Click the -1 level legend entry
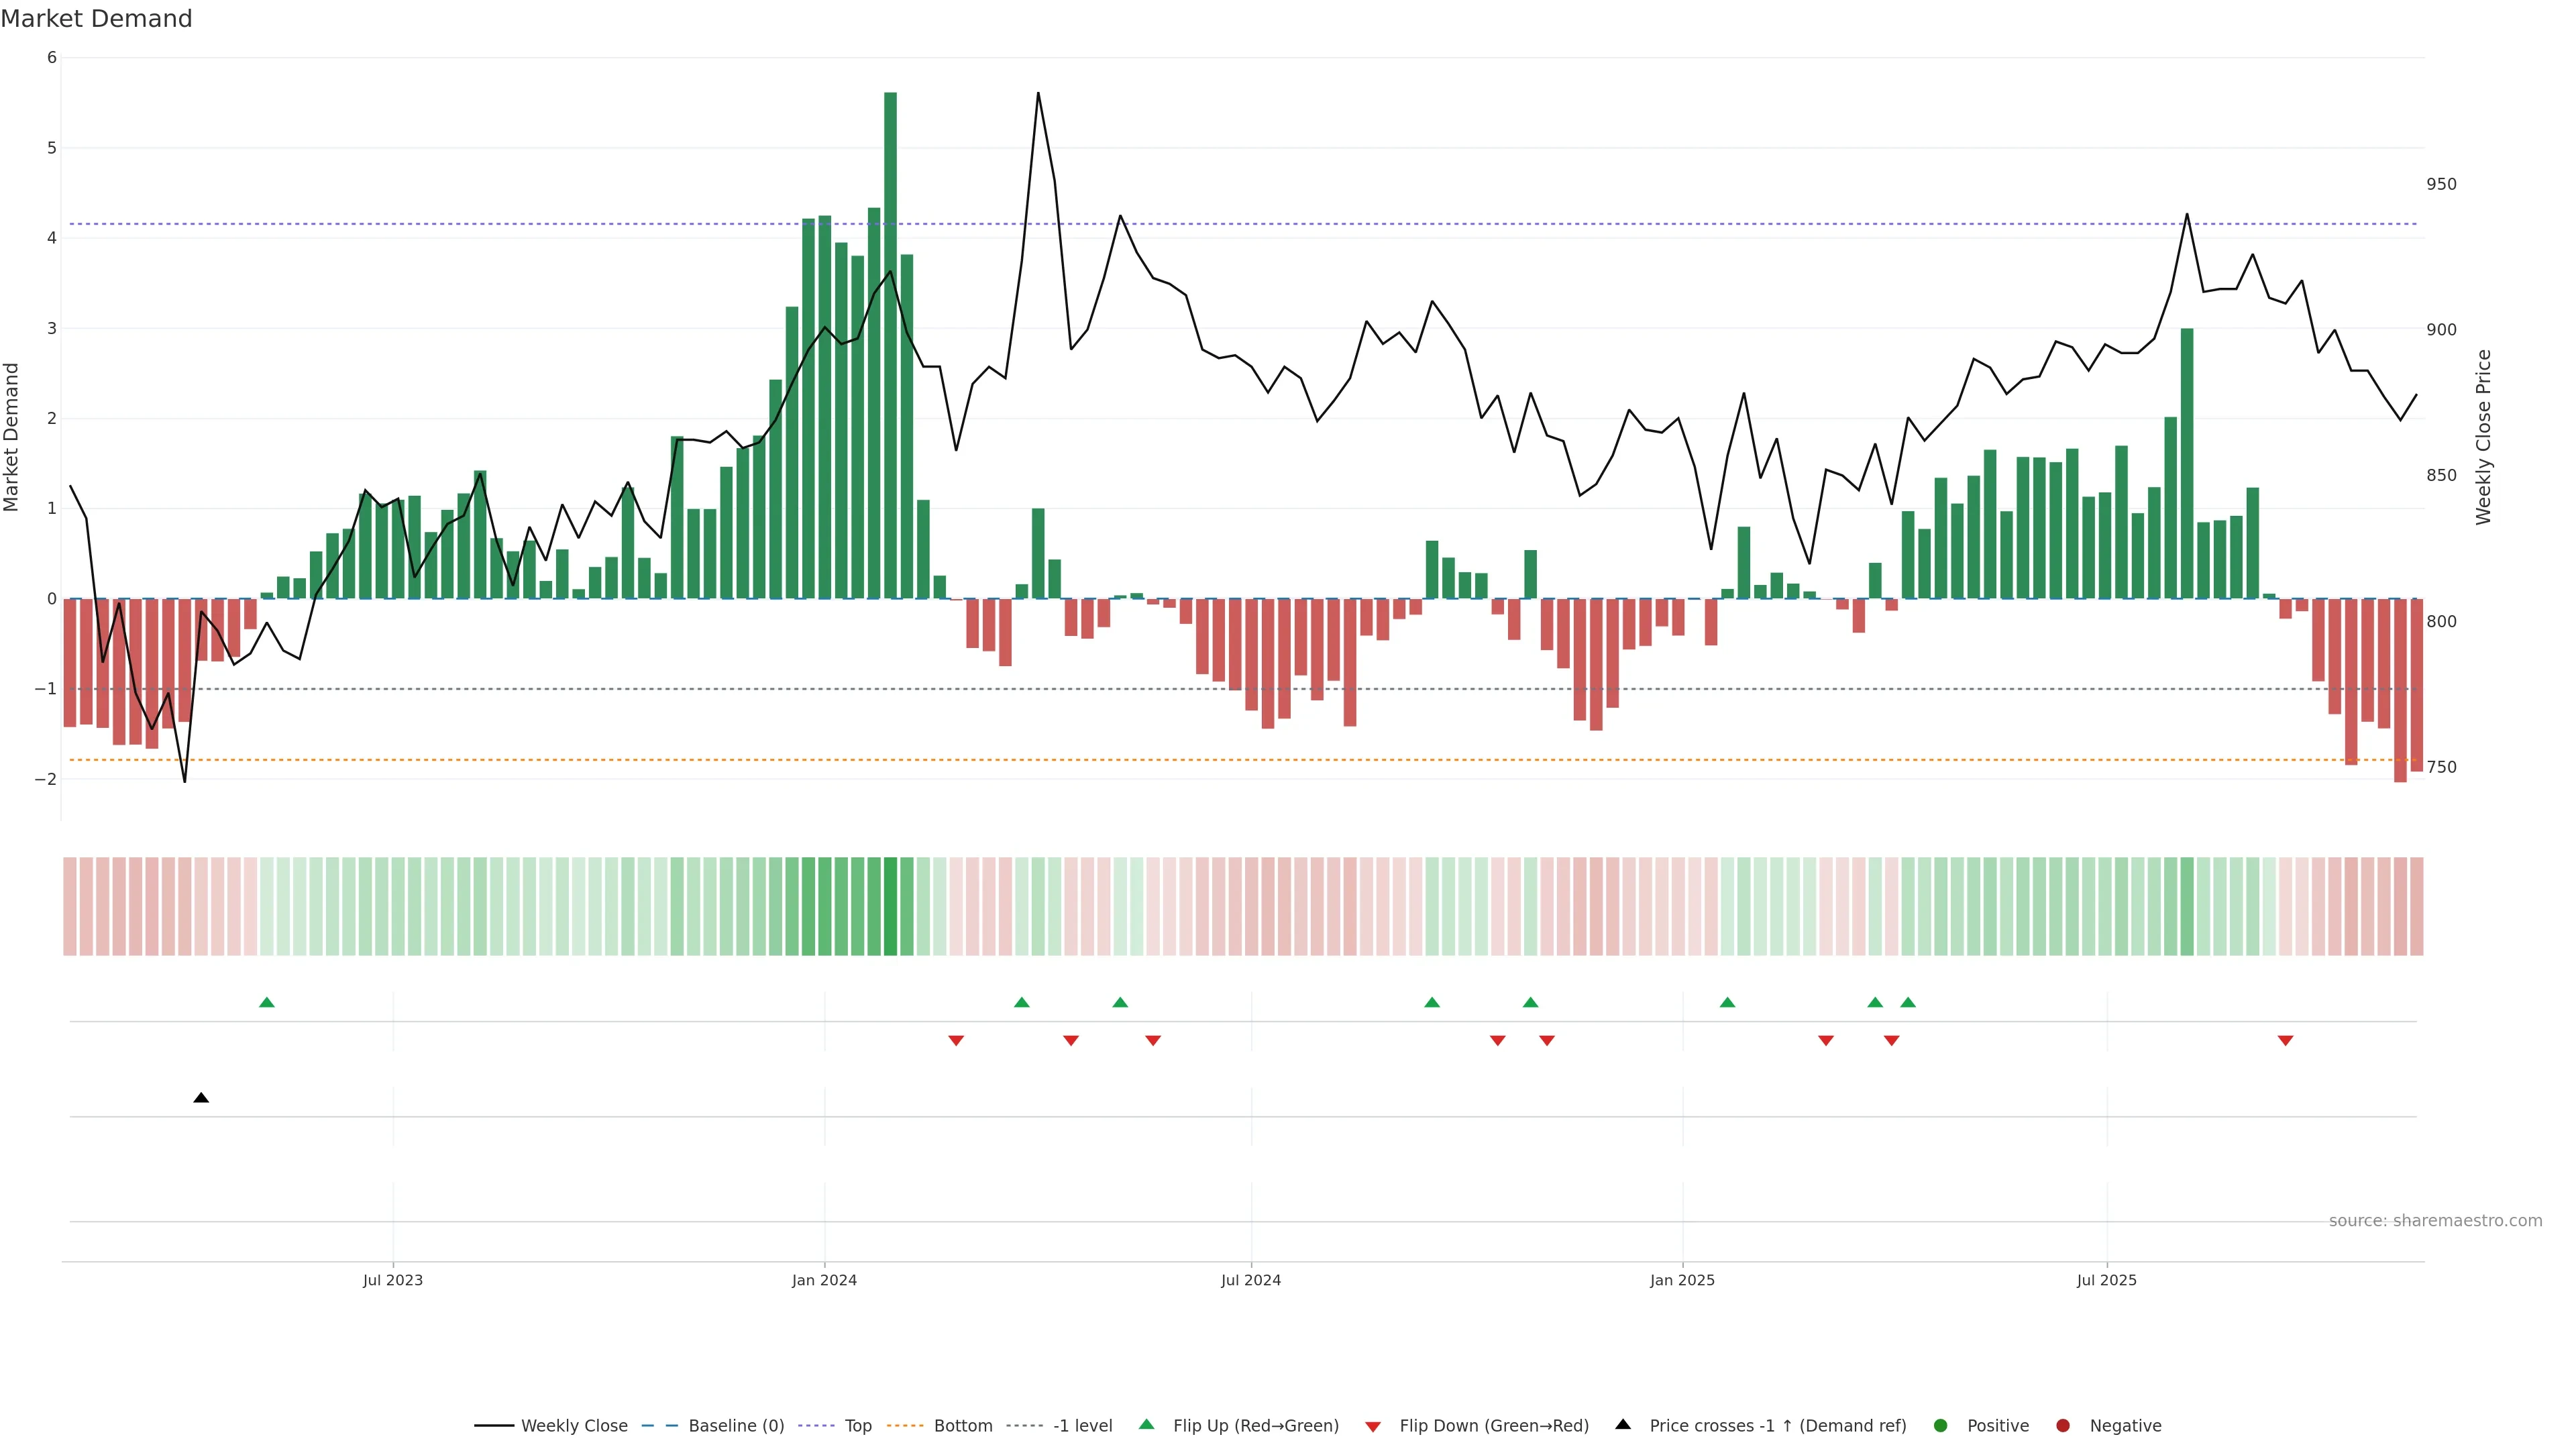The image size is (2576, 1449). pos(1082,1425)
